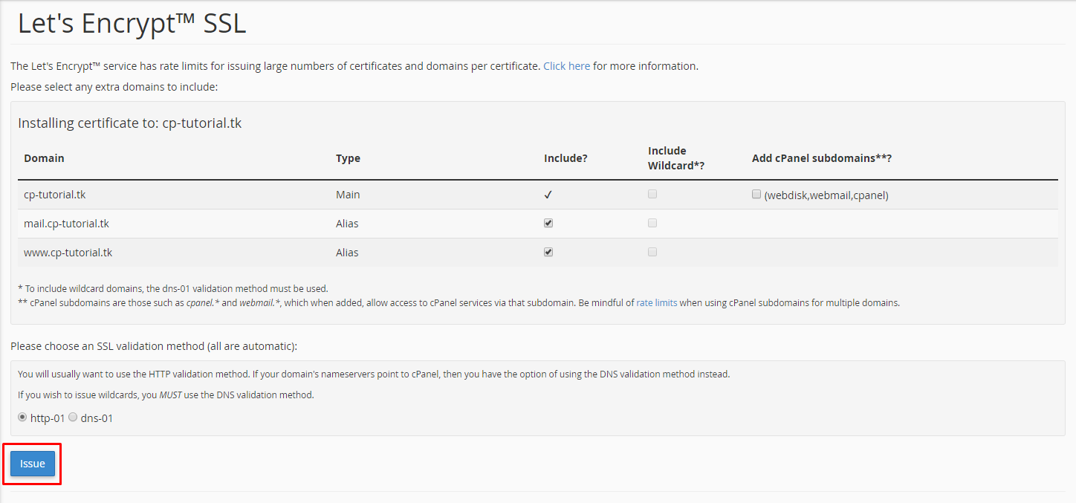Tick wildcard checkbox for www.cp-tutorial.tk row
The width and height of the screenshot is (1076, 503).
coord(652,252)
